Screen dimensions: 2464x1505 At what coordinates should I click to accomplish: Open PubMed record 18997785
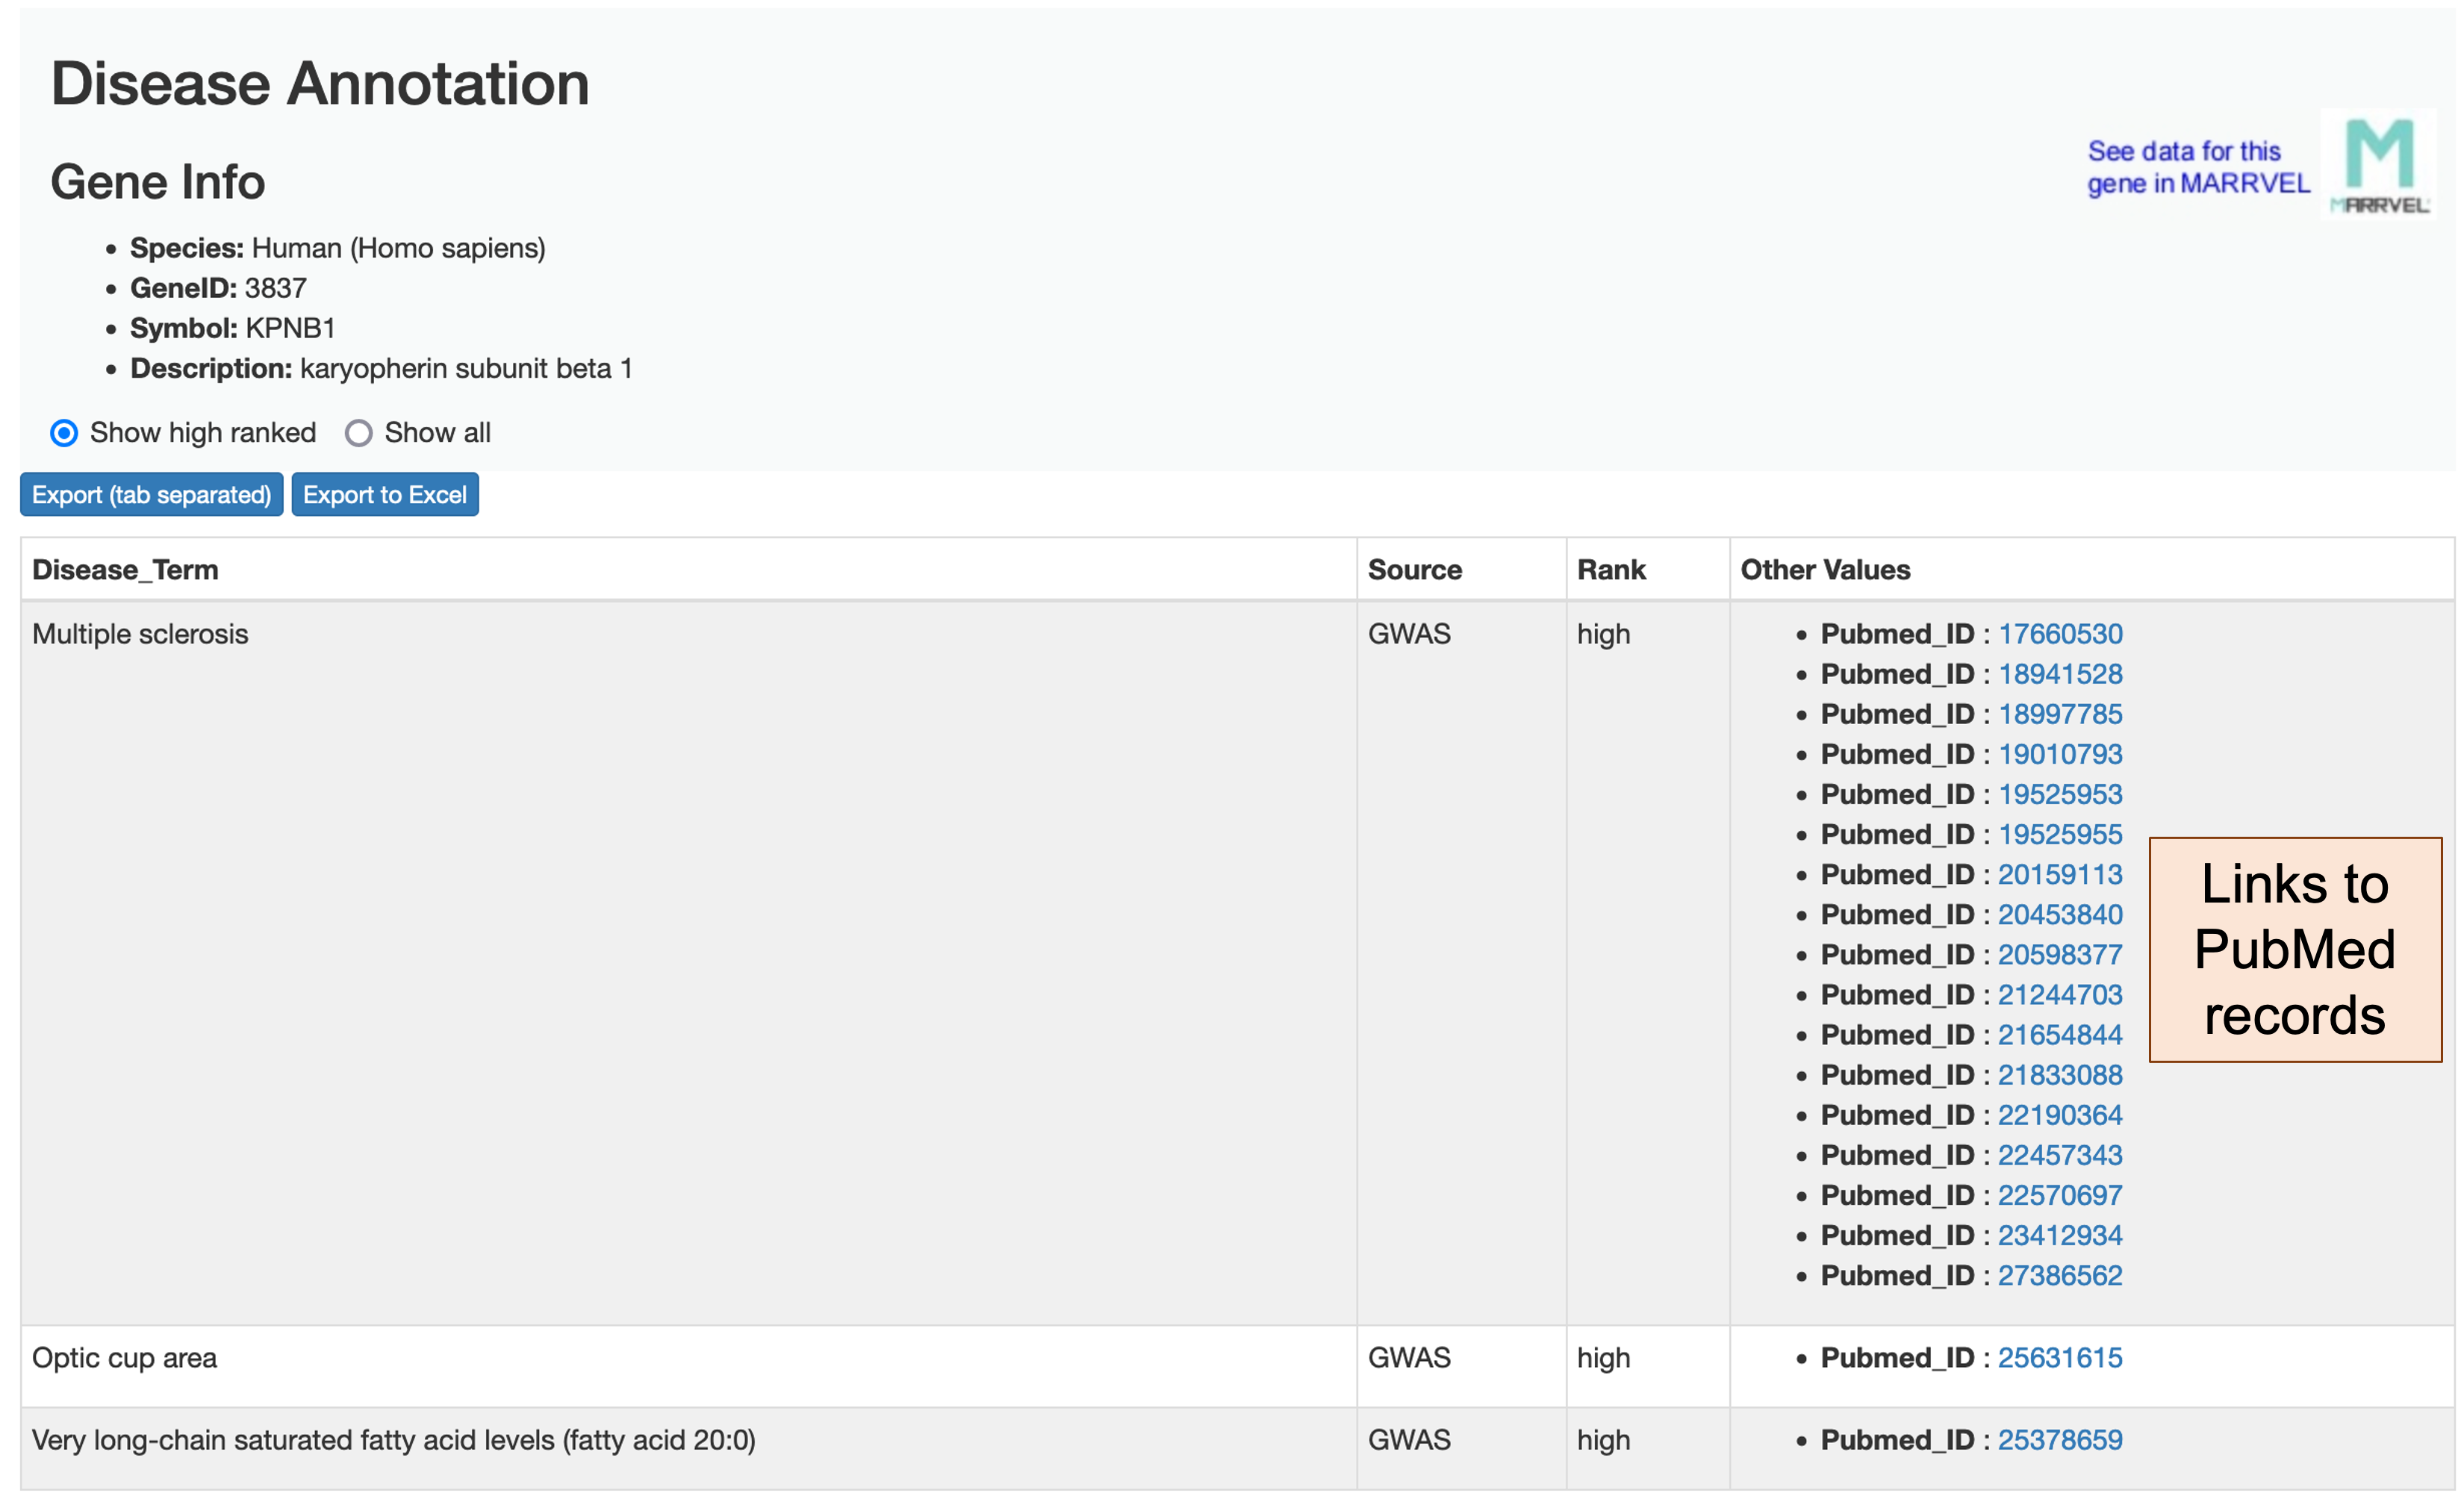click(2060, 714)
